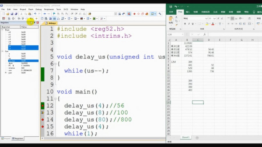Click the Excel paste clipboard icon
The height and width of the screenshot is (147, 262).
click(171, 19)
